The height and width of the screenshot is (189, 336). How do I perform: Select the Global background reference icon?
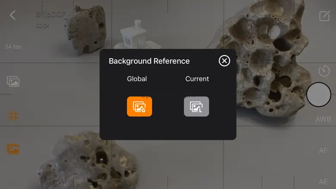(139, 106)
